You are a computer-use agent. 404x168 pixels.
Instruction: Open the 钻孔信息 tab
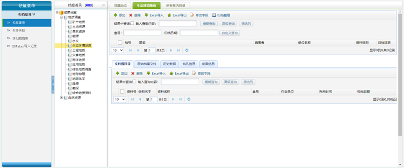click(189, 64)
